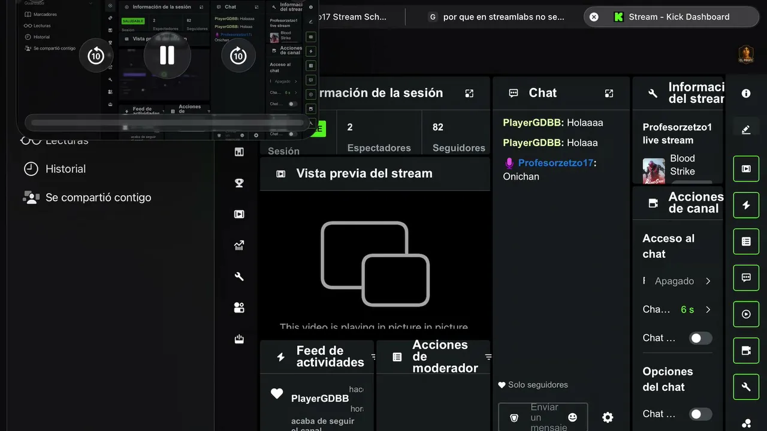This screenshot has height=431, width=767.
Task: Open 'Se compartió contigo' in sidebar
Action: pos(87,197)
